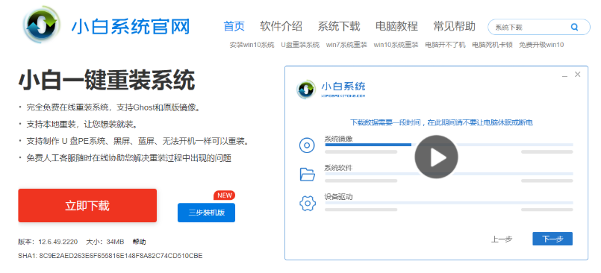This screenshot has width=601, height=273.
Task: Go to 系统下载 page
Action: pos(339,26)
